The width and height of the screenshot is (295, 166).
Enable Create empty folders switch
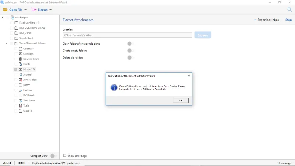point(131,51)
